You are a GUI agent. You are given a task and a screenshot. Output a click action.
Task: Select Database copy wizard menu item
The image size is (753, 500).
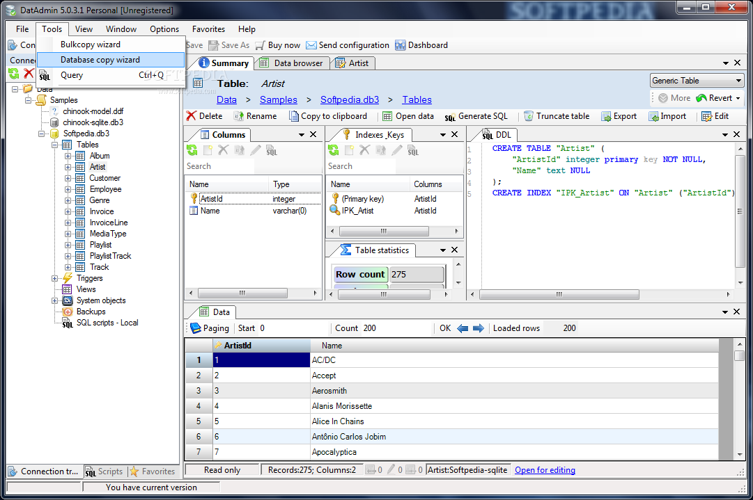coord(111,59)
